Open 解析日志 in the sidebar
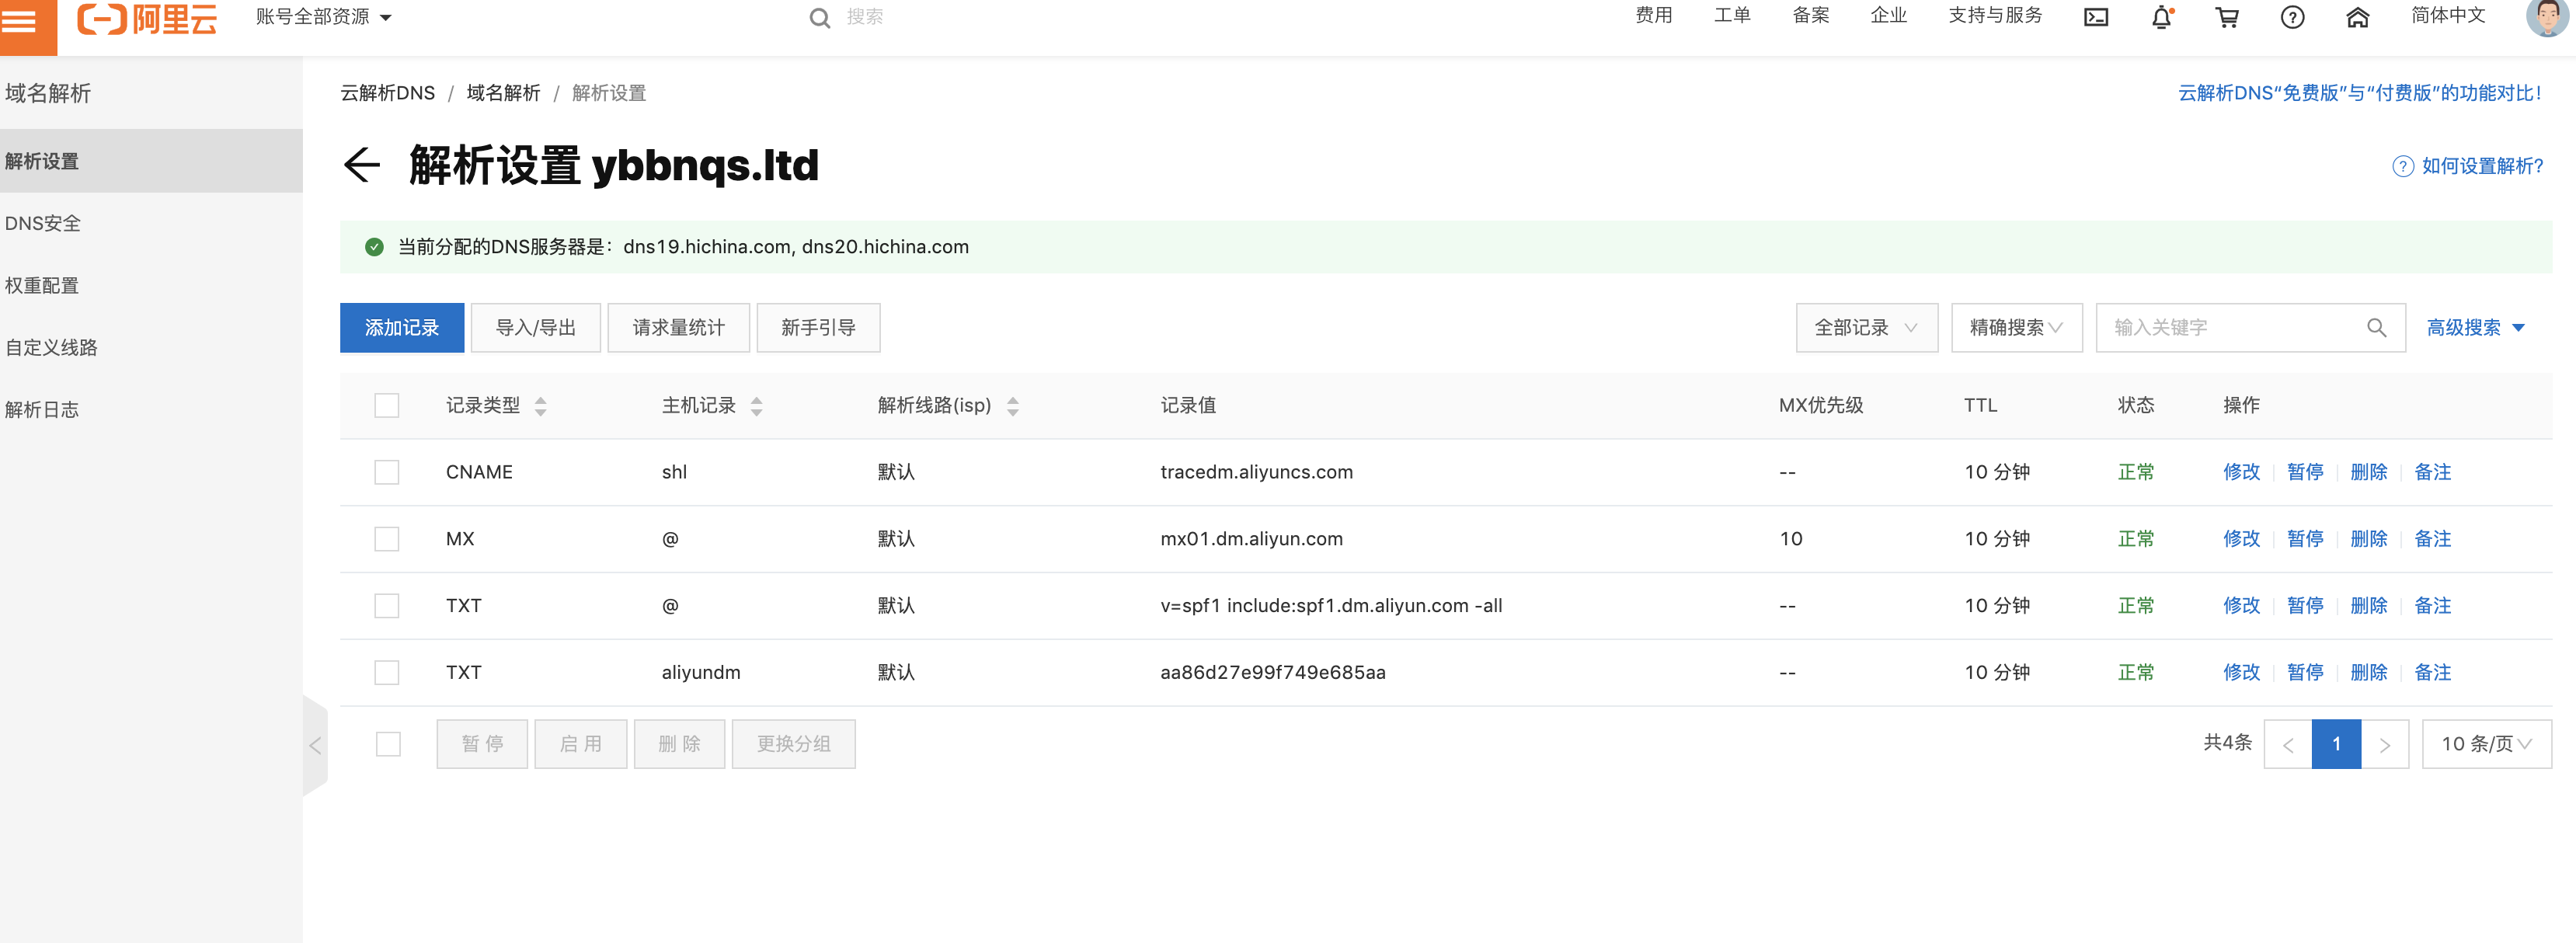Viewport: 2576px width, 943px height. tap(42, 409)
